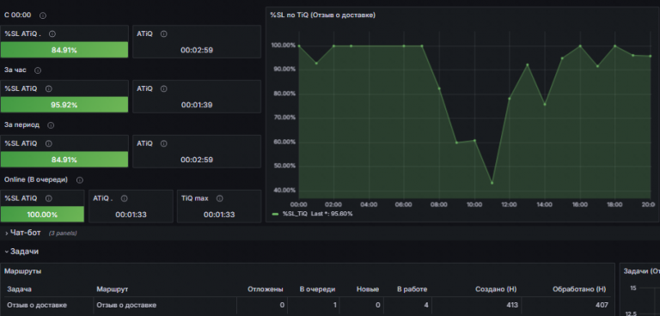Click the (3 panels) label beside Чат-бот

62,233
